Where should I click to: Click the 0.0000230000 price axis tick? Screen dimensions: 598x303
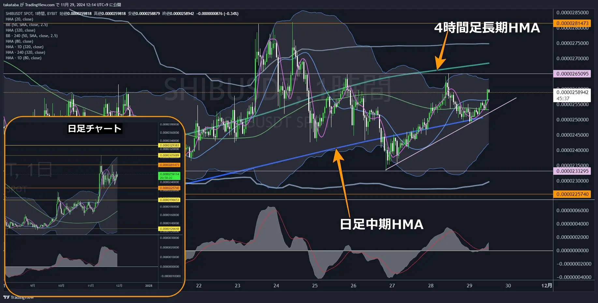point(572,181)
